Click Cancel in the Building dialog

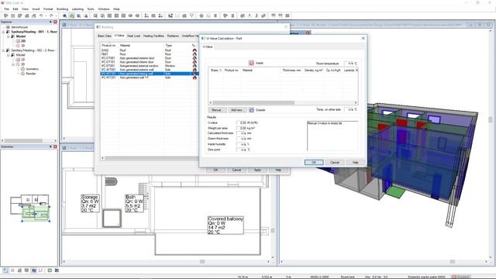(x=236, y=170)
